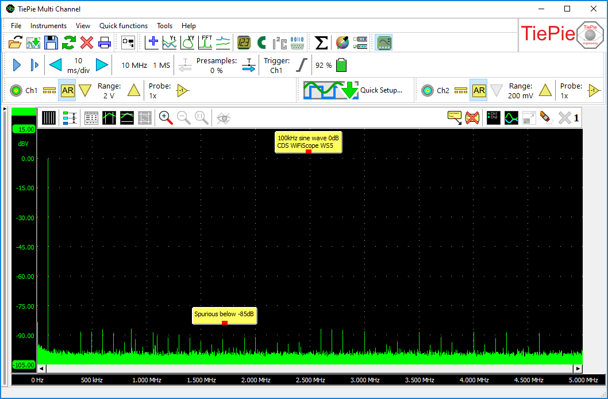Screen dimensions: 608x399
Task: Increase the time base ms/div
Action: (102, 65)
